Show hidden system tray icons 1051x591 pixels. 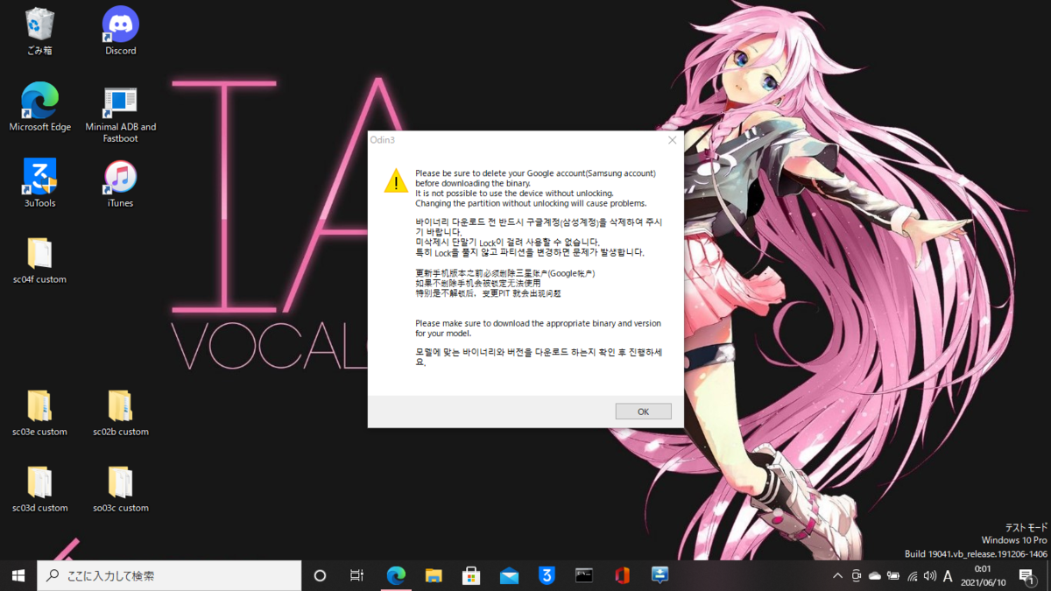pos(837,576)
